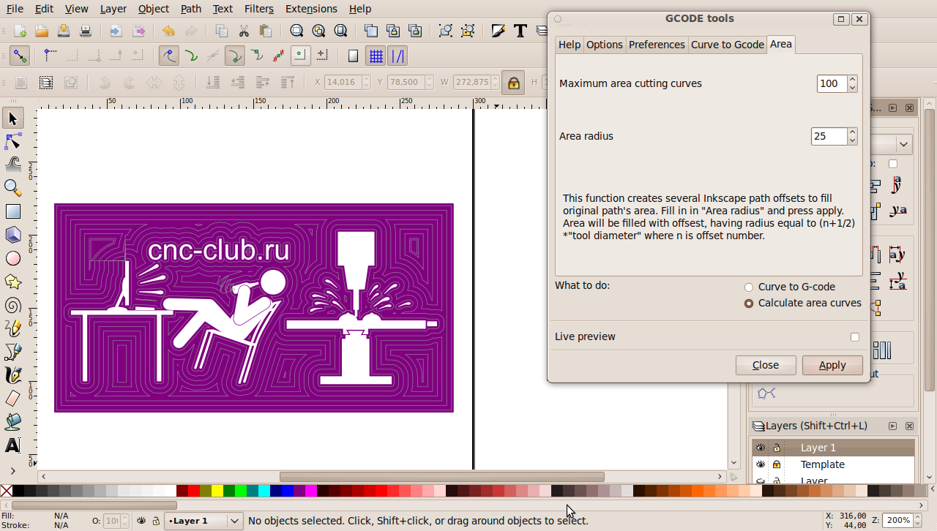The image size is (937, 531).
Task: Switch to the Curve to Gcode tab
Action: click(728, 45)
